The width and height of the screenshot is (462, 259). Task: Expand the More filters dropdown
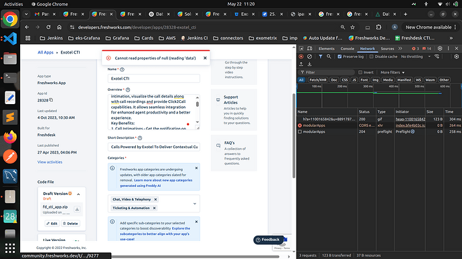392,72
